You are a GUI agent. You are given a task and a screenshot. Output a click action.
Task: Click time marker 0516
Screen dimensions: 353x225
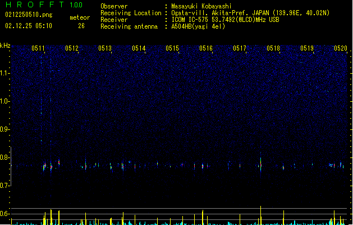coord(206,48)
